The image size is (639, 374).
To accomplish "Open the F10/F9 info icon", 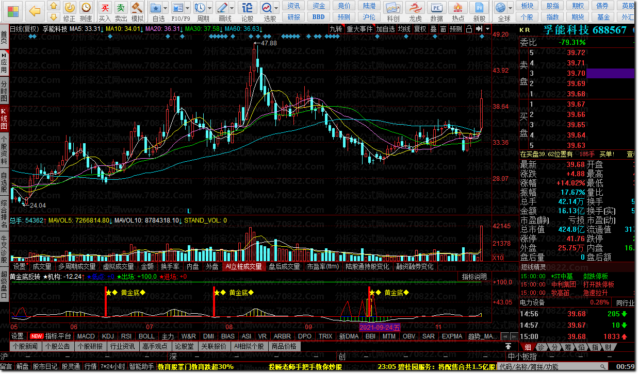I will [178, 8].
